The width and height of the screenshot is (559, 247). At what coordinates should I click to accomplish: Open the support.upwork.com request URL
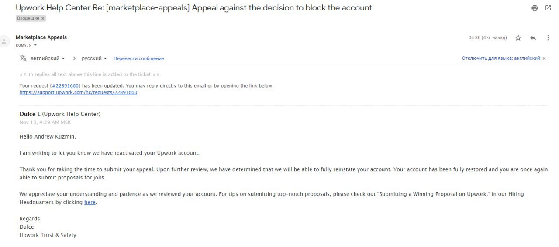tap(78, 93)
